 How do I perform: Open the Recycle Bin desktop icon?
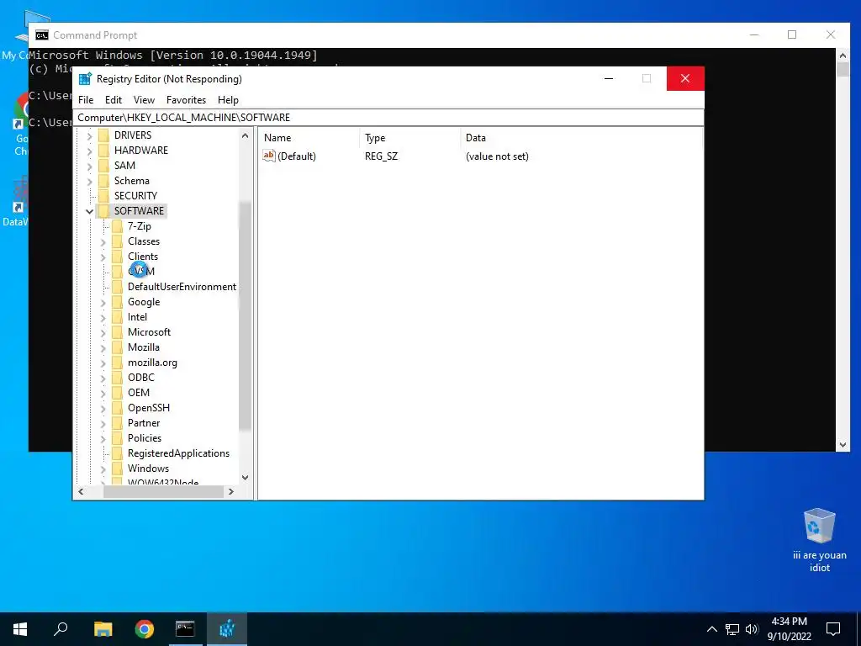819,541
